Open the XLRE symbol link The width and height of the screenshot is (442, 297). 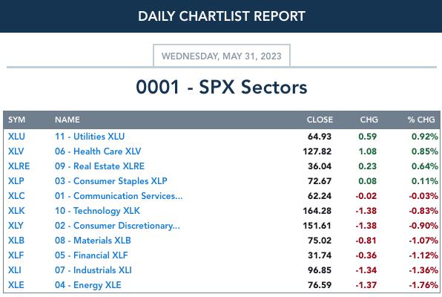19,166
